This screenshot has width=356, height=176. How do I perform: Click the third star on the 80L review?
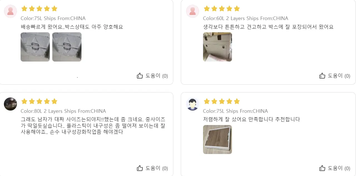(x=39, y=101)
